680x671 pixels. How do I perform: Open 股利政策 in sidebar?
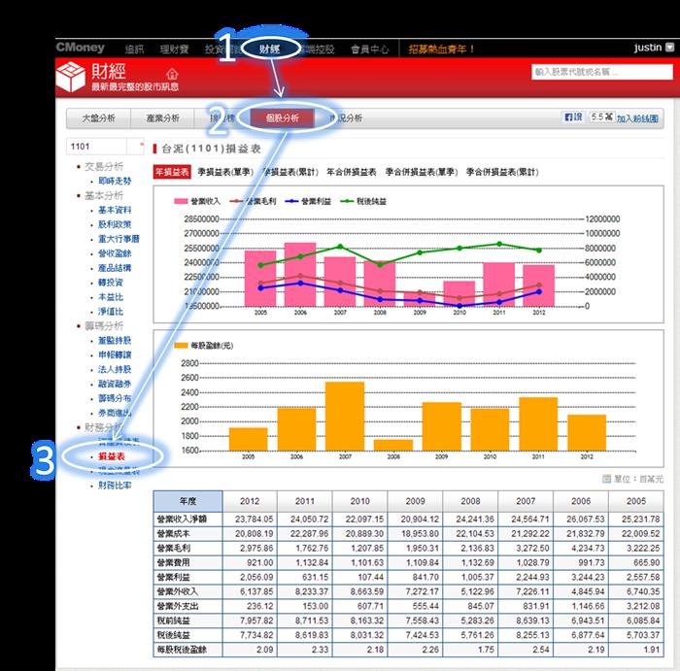point(115,224)
